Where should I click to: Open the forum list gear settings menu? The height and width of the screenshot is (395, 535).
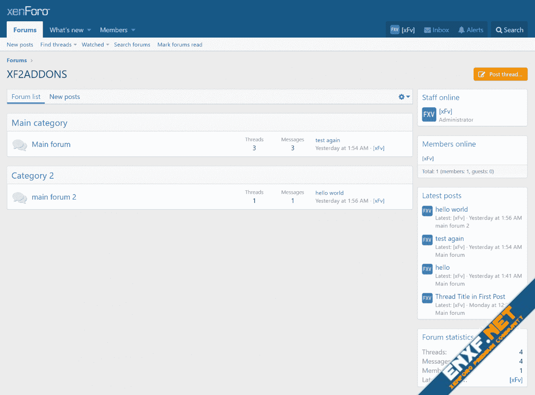pyautogui.click(x=404, y=97)
